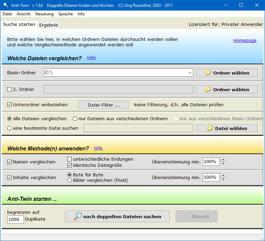Toggle 'Inhalte vergleichen' checkbox
265x241 pixels.
tap(9, 177)
